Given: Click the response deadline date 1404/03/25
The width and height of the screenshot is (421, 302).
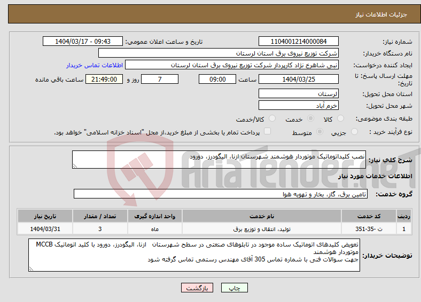Looking at the screenshot, I should (x=299, y=79).
